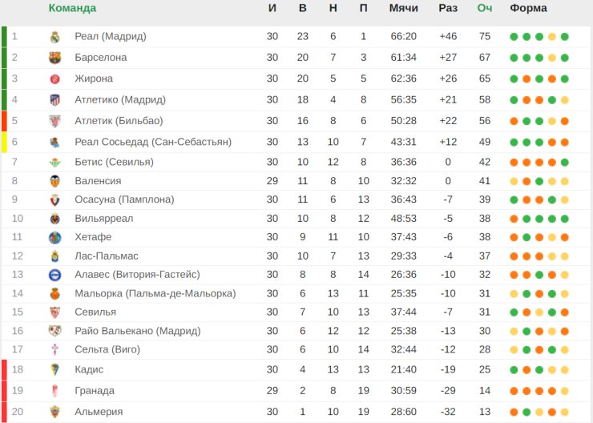The height and width of the screenshot is (423, 593).
Task: Click the Real Madrid club crest
Action: point(54,37)
